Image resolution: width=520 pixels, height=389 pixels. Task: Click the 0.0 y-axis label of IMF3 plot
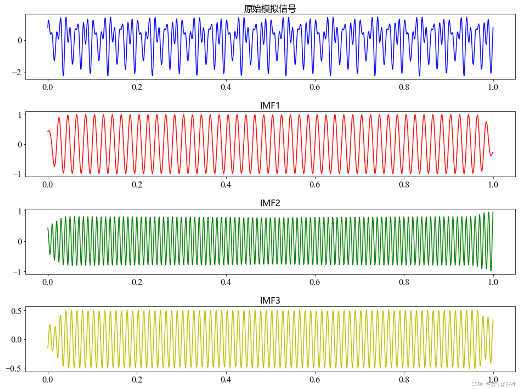16,340
